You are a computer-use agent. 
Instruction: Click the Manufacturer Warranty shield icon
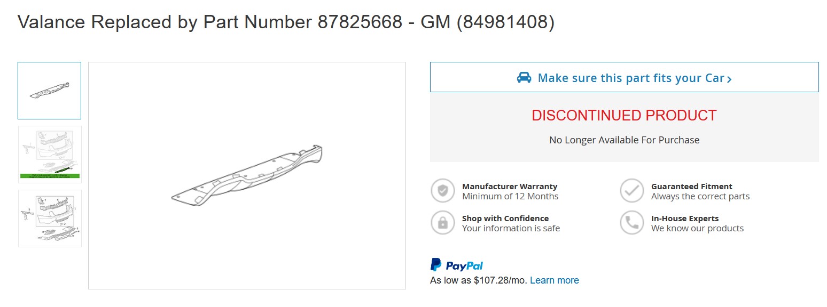(443, 191)
